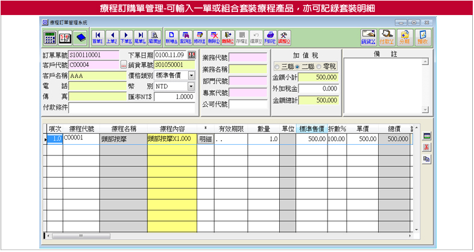The image size is (474, 252).
Task: Open the 銷貨 sales toolbar icon
Action: [x=369, y=37]
